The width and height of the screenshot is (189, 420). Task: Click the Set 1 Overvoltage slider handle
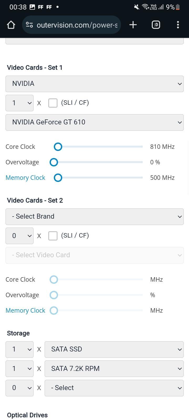[54, 162]
